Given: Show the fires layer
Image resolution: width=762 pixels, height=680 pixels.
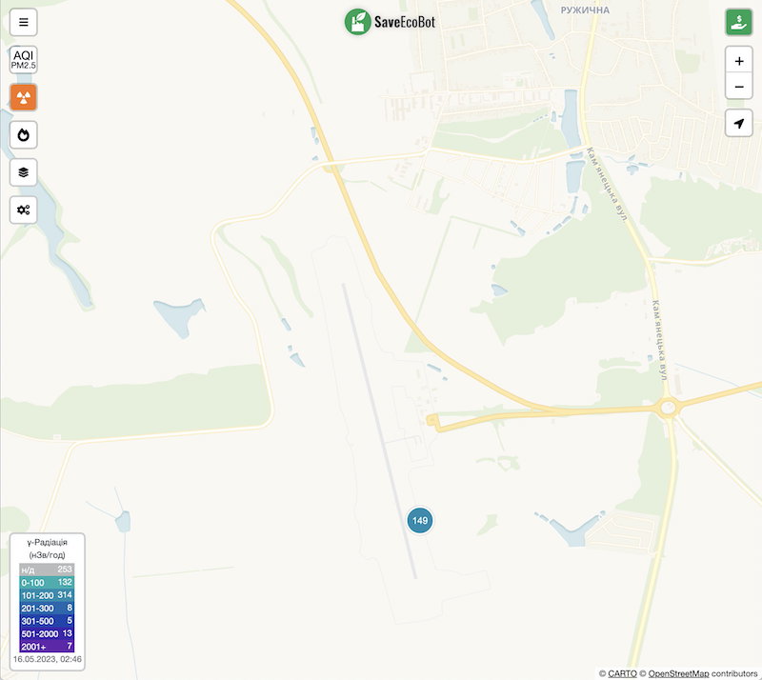Looking at the screenshot, I should (x=23, y=134).
